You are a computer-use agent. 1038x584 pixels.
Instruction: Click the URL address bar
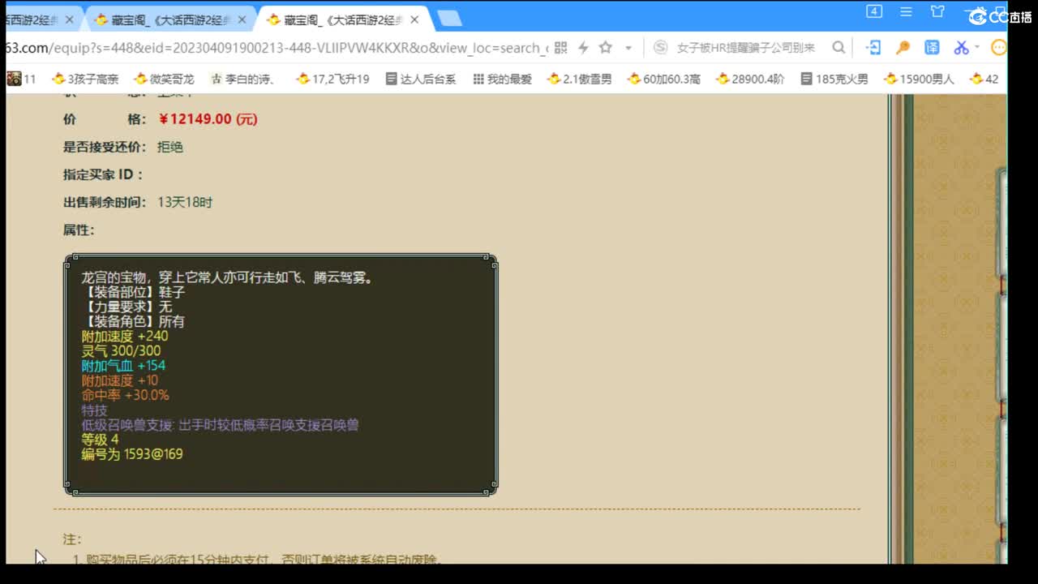point(276,48)
